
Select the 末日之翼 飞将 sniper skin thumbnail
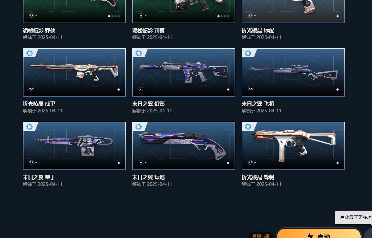click(293, 72)
